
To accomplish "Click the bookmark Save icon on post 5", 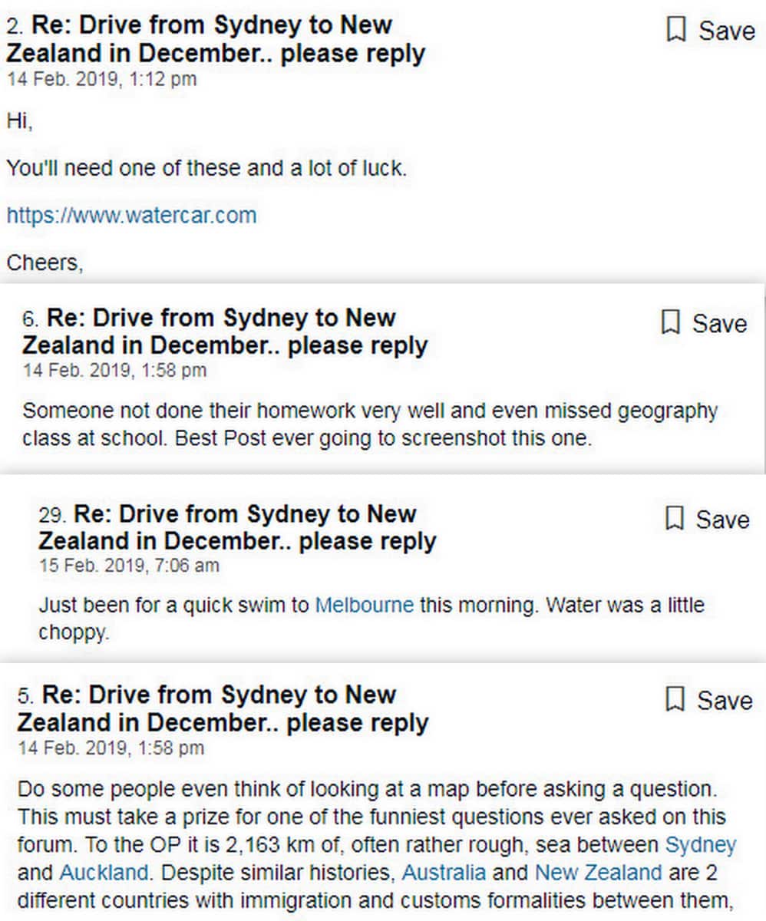I will [x=675, y=700].
